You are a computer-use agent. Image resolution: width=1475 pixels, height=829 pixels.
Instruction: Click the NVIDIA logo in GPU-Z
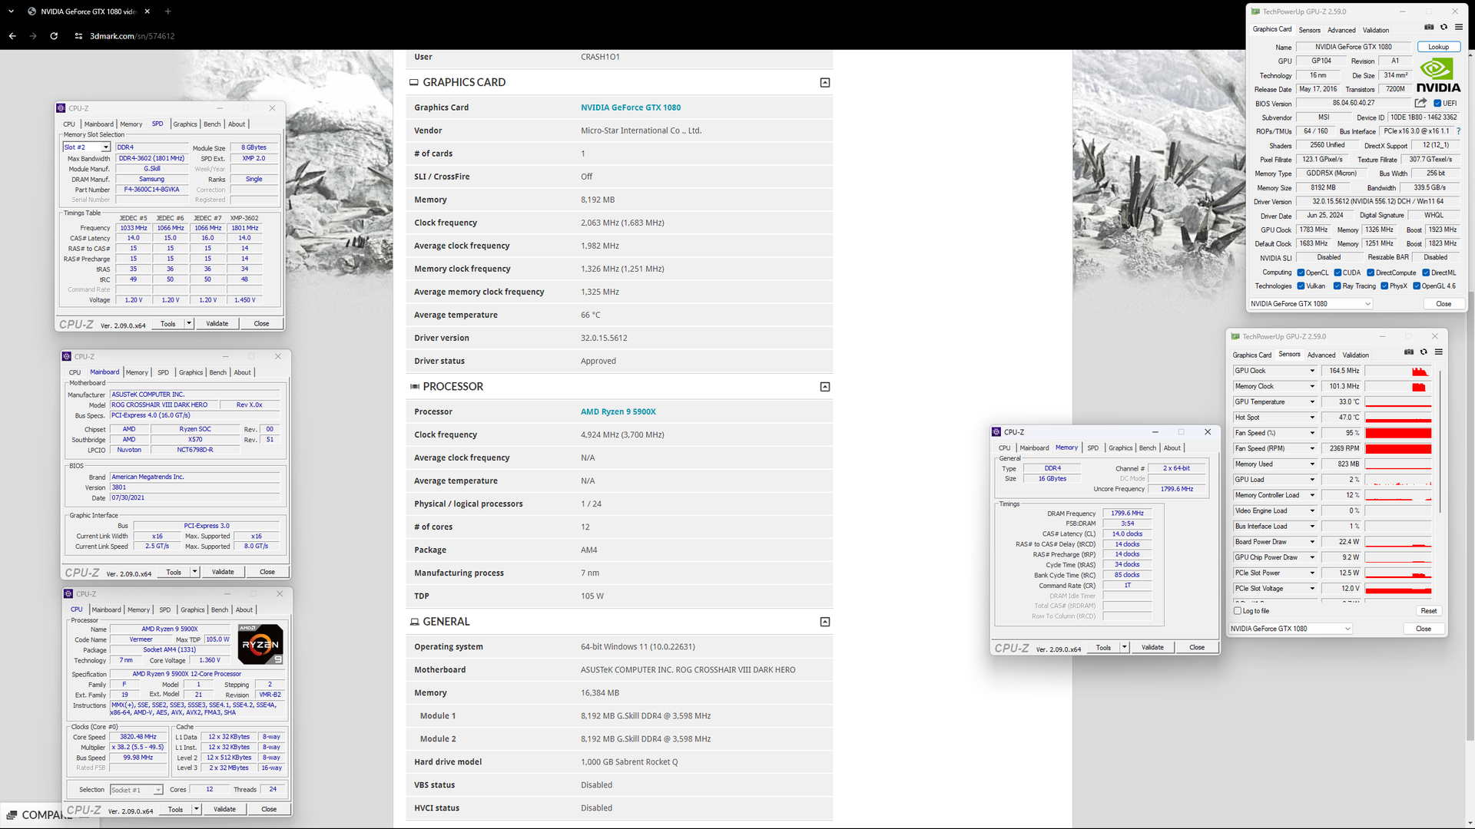click(1438, 76)
